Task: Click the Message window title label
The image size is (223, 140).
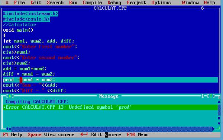Action: pos(109,96)
